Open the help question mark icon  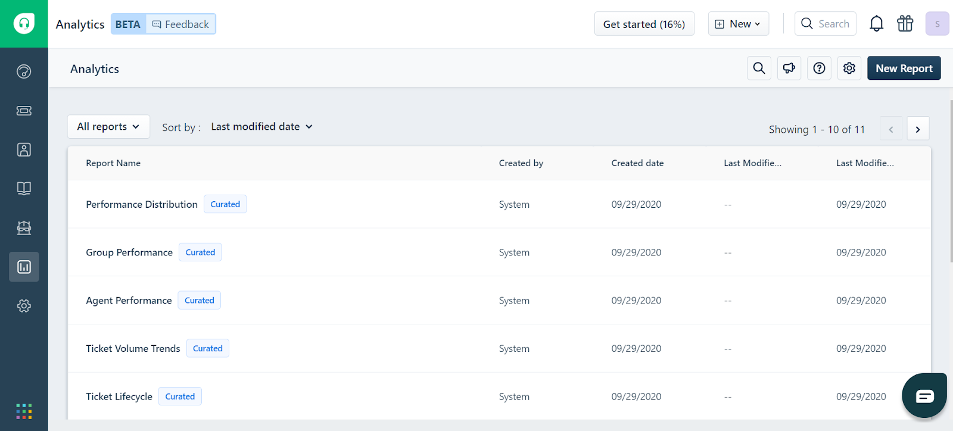click(x=820, y=68)
